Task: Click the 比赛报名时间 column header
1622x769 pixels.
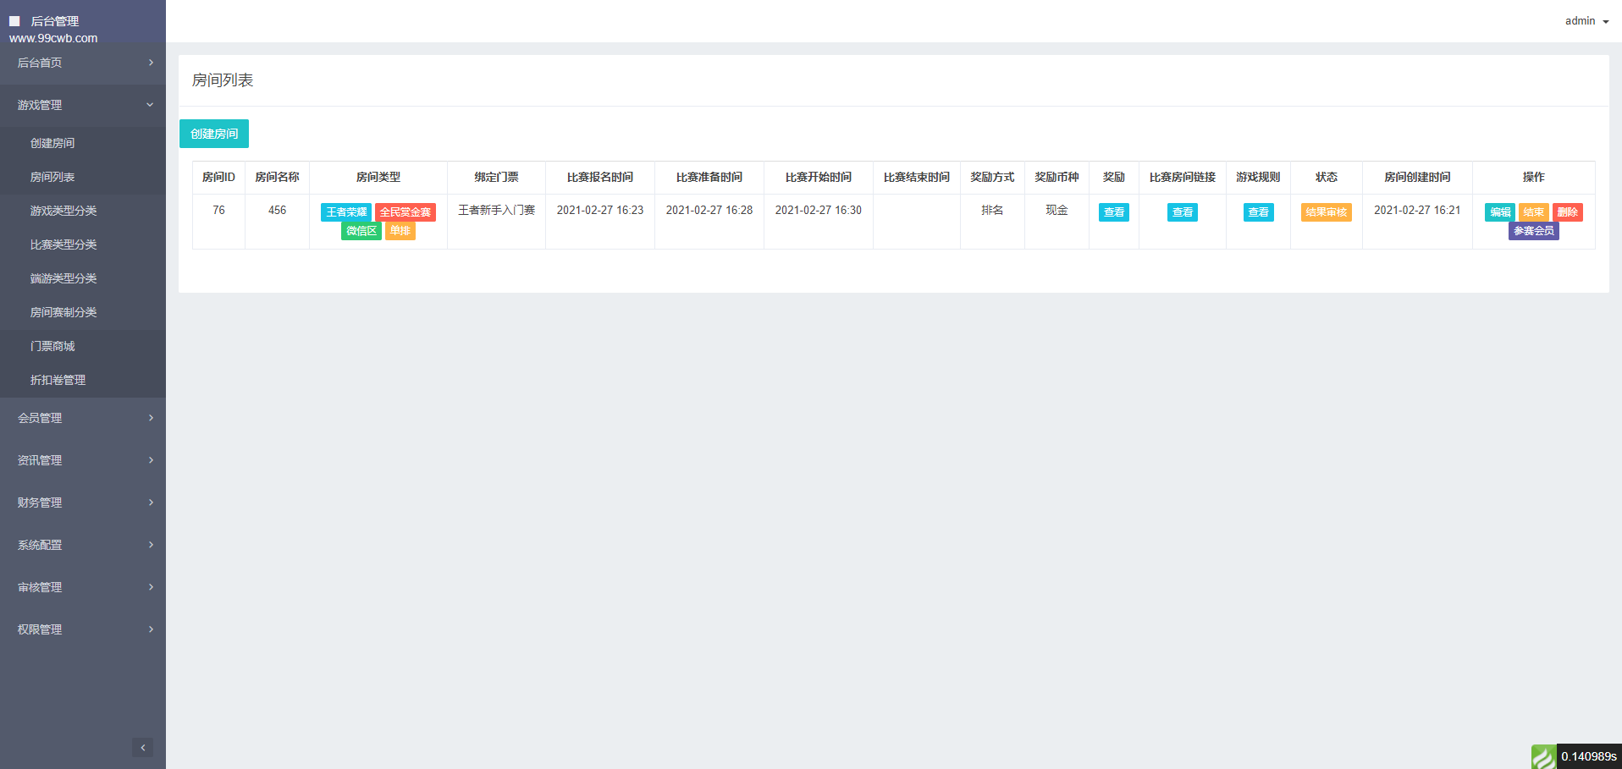Action: [600, 178]
